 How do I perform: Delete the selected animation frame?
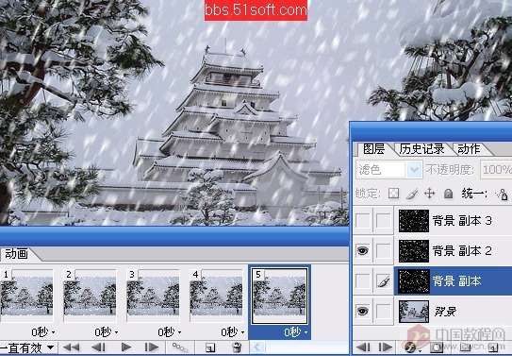(237, 348)
